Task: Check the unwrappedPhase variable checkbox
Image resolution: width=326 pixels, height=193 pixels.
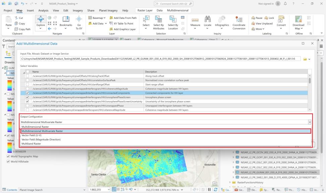Action: 28,106
